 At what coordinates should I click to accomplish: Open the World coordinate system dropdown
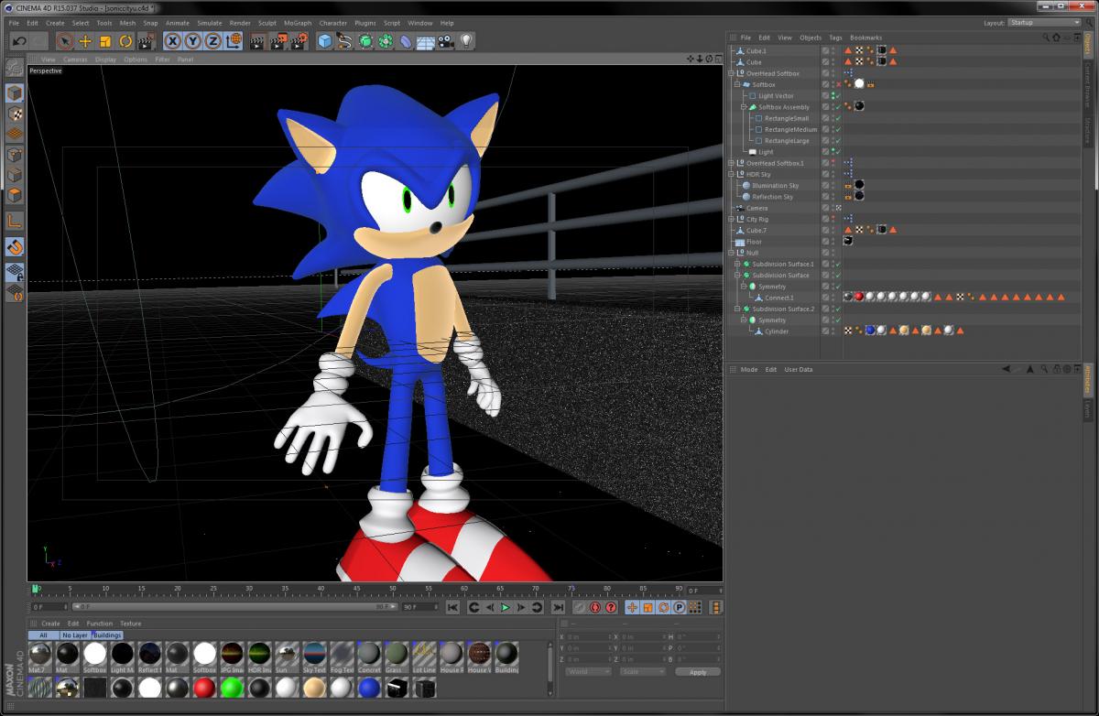pos(588,672)
